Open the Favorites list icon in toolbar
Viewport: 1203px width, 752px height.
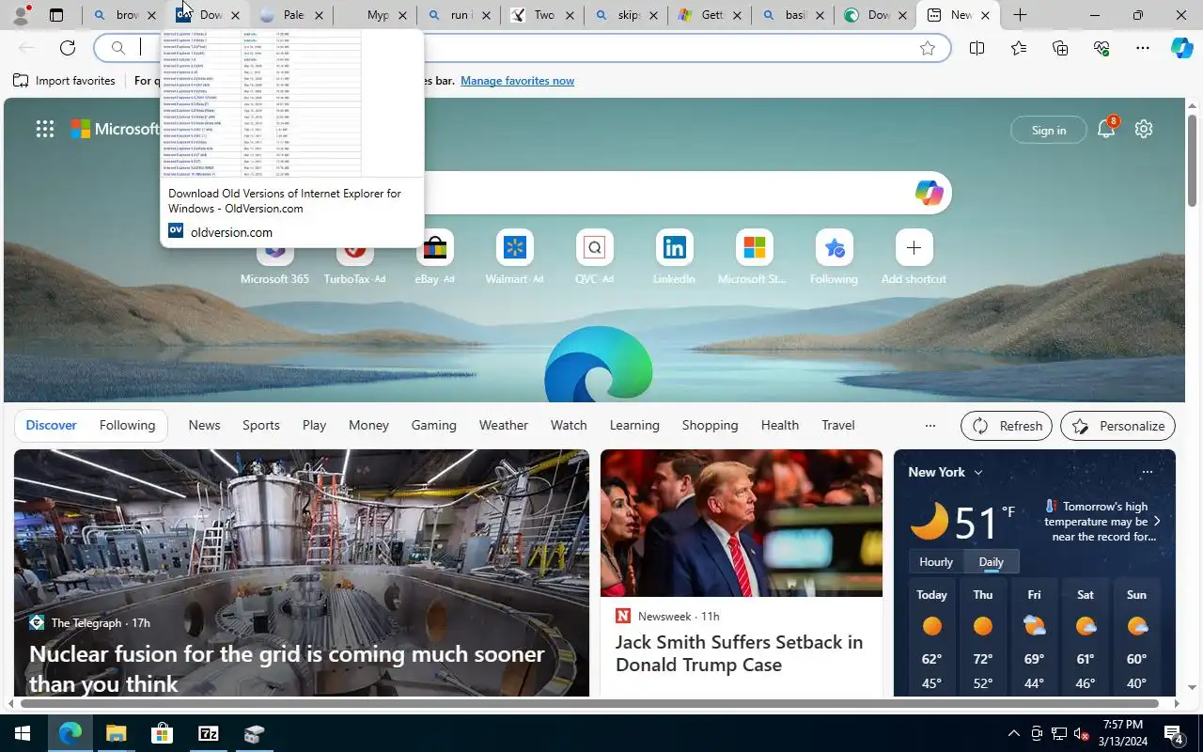[x=1019, y=48]
